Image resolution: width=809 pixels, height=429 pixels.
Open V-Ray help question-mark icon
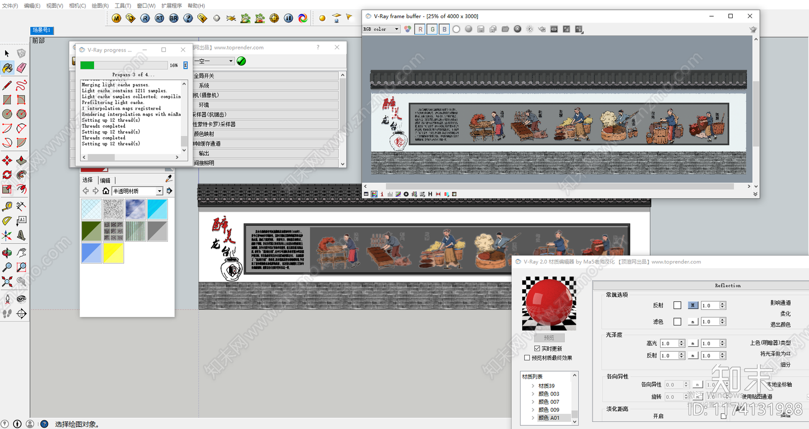tap(188, 18)
